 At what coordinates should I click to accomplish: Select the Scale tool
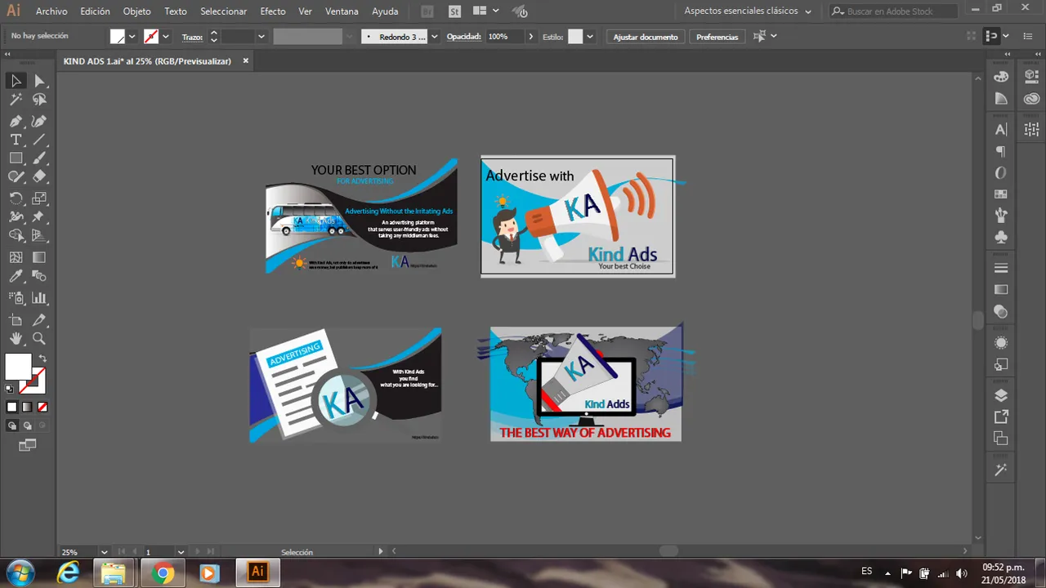point(39,198)
